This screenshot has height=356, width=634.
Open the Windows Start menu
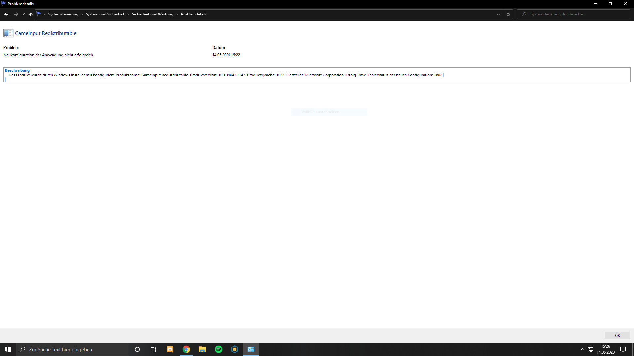tap(8, 349)
